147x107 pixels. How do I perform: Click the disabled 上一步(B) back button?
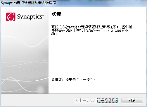pyautogui.click(x=85, y=100)
